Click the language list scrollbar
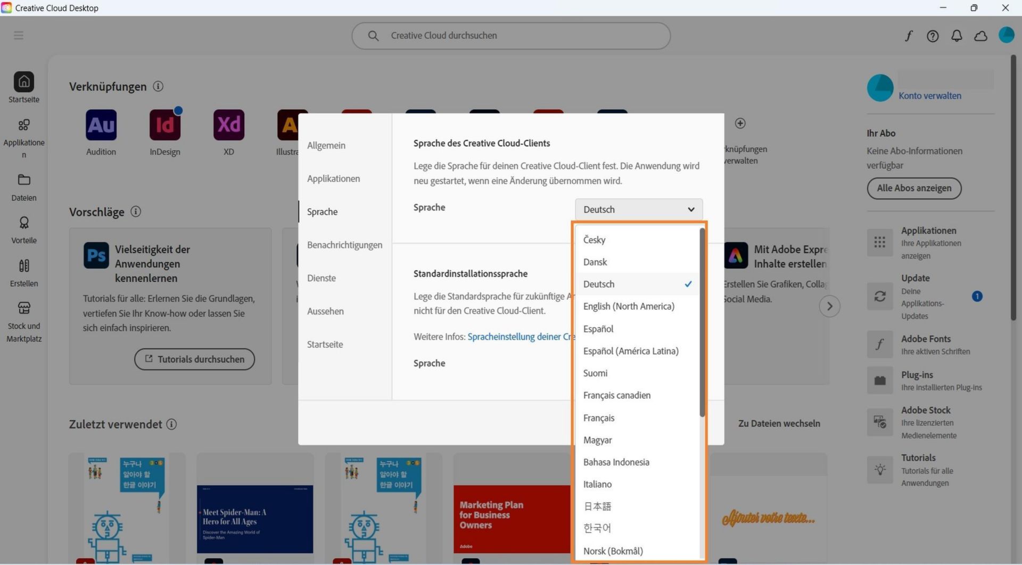This screenshot has width=1022, height=565. pos(702,322)
